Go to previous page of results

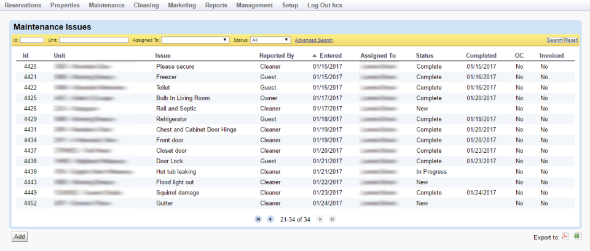pyautogui.click(x=270, y=220)
